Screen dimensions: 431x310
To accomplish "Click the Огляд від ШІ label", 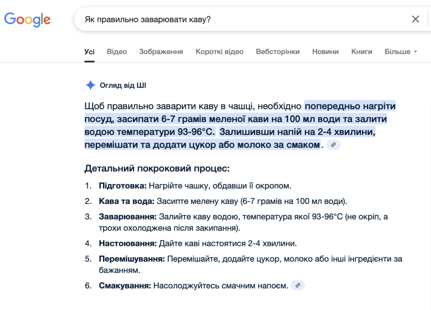I will [x=123, y=86].
